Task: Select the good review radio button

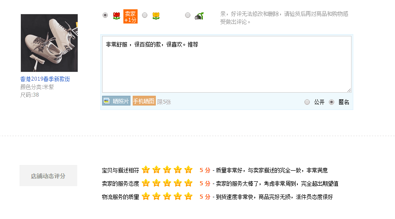Action: click(x=105, y=16)
